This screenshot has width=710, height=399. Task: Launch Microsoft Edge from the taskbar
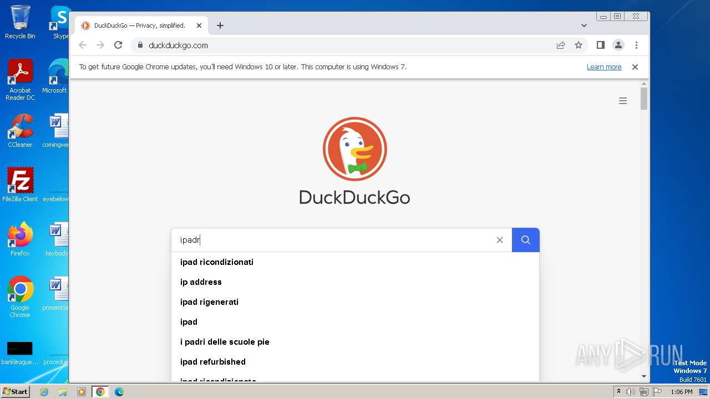119,392
